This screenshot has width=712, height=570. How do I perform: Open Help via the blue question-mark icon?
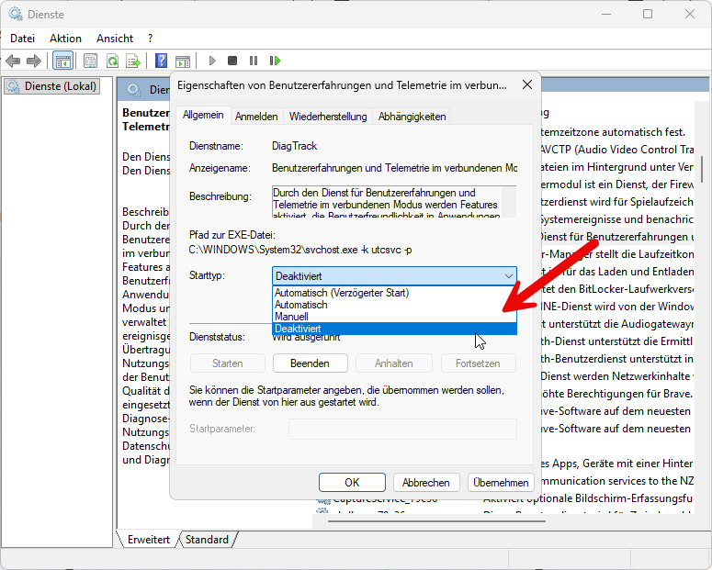pyautogui.click(x=161, y=61)
